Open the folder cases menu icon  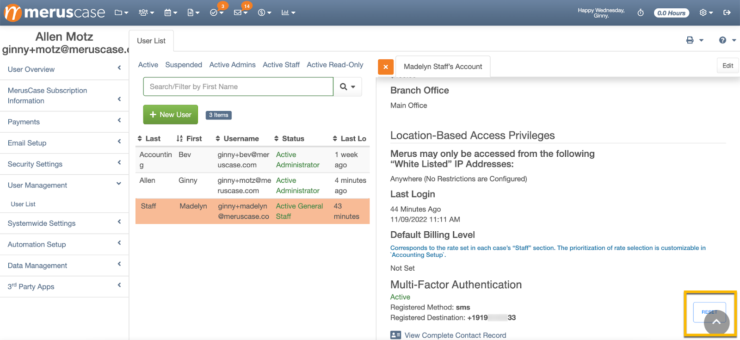121,12
